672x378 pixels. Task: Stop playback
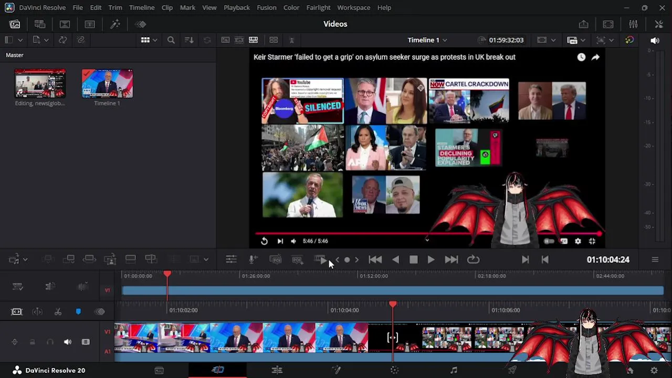coord(413,259)
